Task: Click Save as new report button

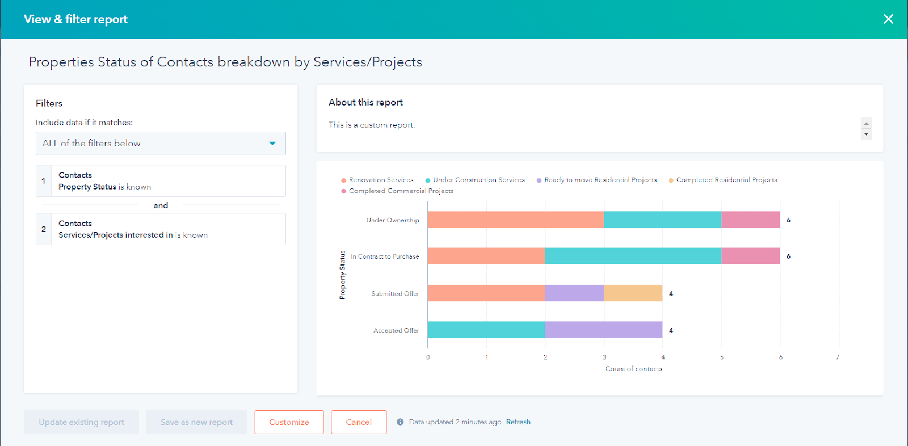Action: click(196, 422)
